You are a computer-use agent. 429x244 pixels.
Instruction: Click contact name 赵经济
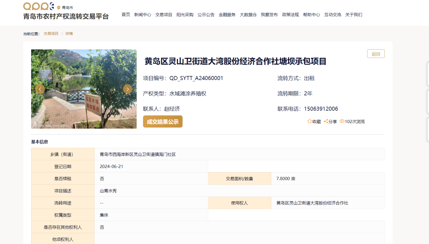click(x=172, y=109)
